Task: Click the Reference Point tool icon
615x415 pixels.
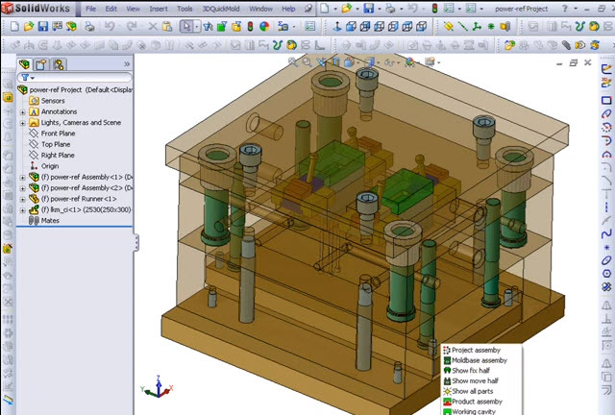Action: point(491,26)
